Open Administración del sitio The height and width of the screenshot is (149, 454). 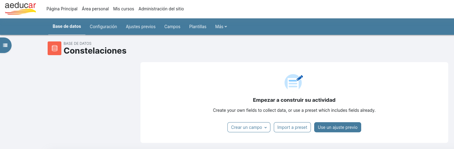161,9
